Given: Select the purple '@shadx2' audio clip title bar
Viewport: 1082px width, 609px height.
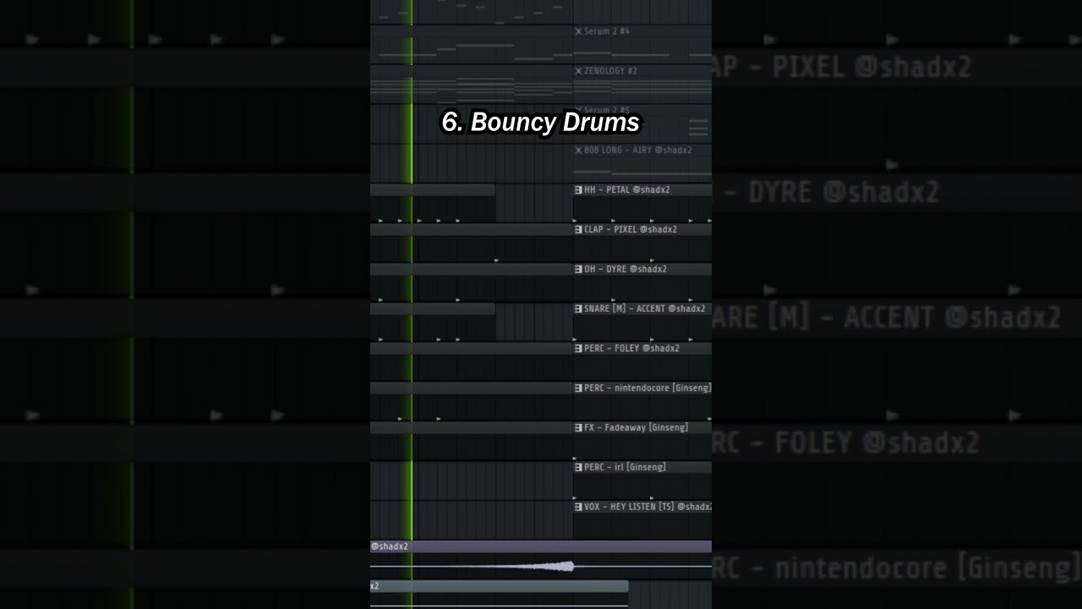Looking at the screenshot, I should (x=541, y=546).
